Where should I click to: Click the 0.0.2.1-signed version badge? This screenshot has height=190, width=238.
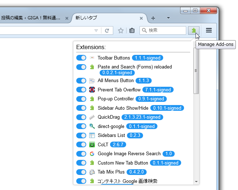pyautogui.click(x=117, y=73)
